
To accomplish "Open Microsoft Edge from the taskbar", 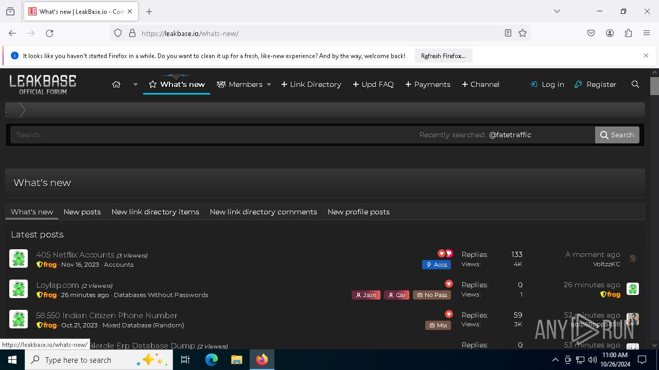I will (212, 360).
